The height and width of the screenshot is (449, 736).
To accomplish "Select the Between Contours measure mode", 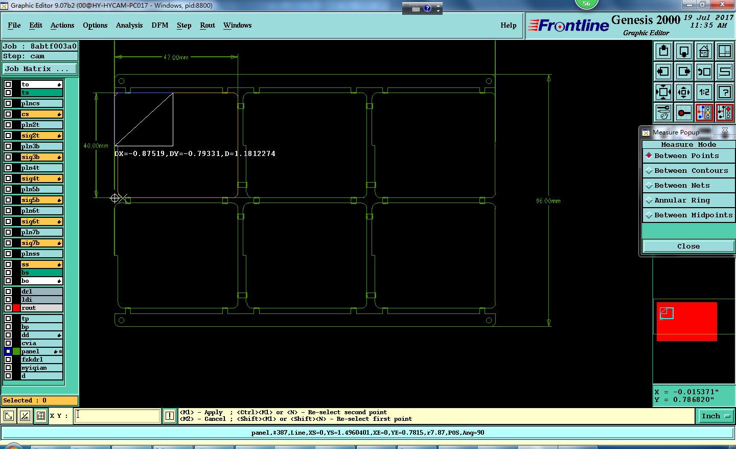I will (688, 171).
